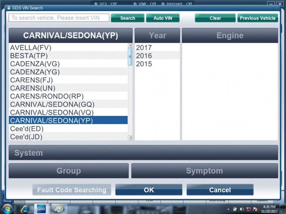
Task: Click the VIN input field
Action: click(59, 18)
